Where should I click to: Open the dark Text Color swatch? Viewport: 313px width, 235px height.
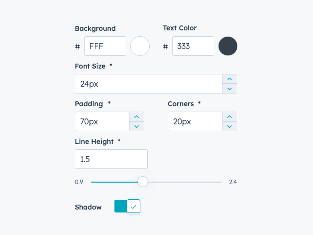(228, 46)
